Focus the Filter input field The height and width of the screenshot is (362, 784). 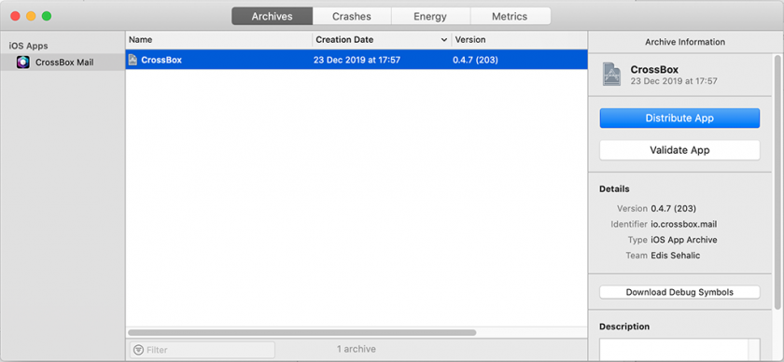click(x=202, y=350)
